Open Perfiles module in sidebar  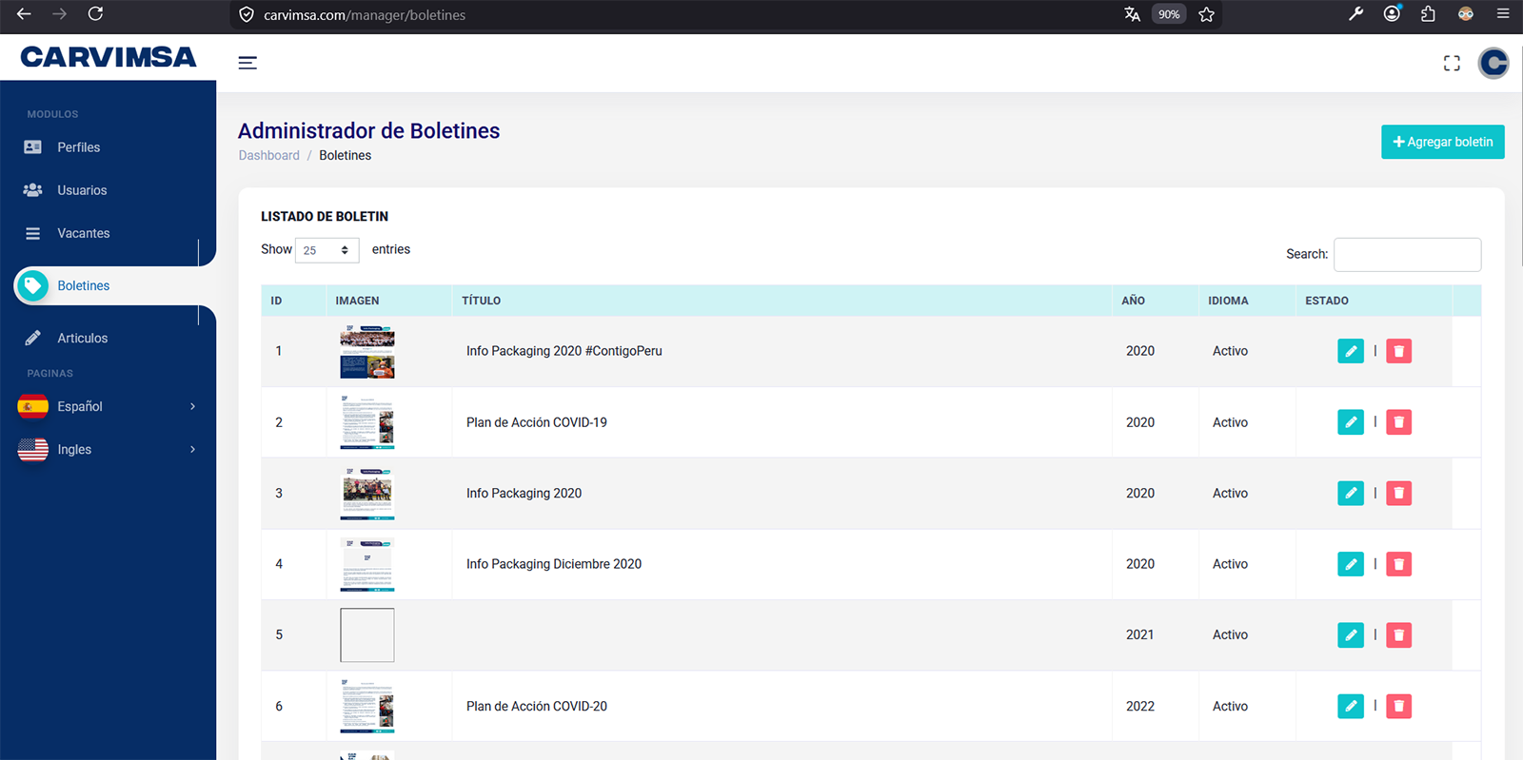click(78, 147)
